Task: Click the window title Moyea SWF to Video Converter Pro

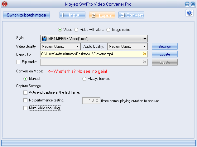Action: pyautogui.click(x=98, y=4)
